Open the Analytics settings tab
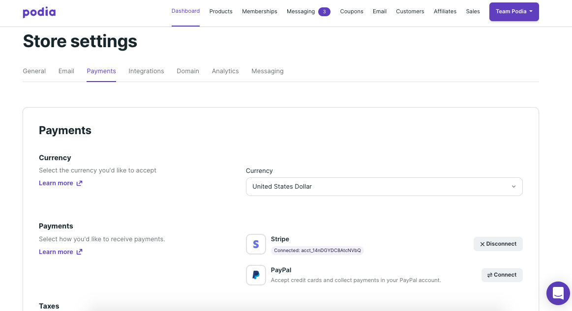 click(225, 71)
